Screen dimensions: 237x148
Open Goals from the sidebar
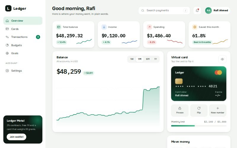point(23,53)
